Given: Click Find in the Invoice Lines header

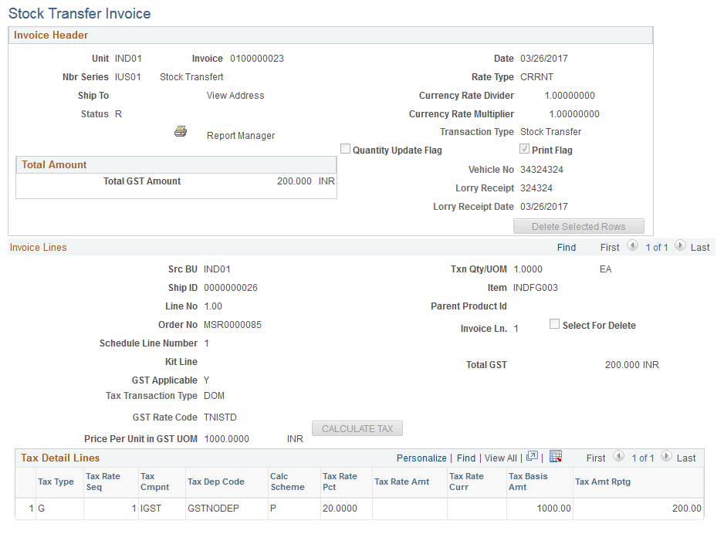Looking at the screenshot, I should tap(567, 246).
